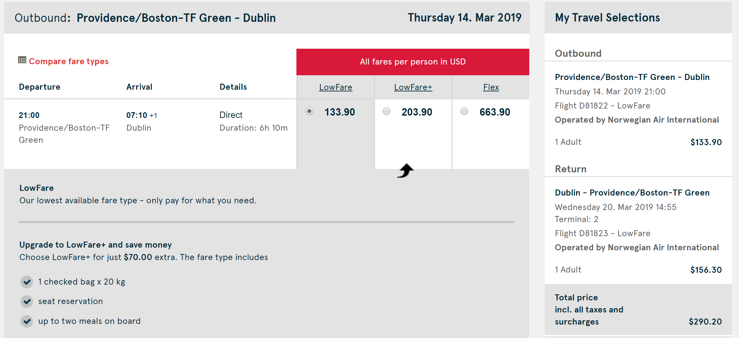The height and width of the screenshot is (338, 739).
Task: Click the 203.90 LowFare+ price
Action: point(417,112)
